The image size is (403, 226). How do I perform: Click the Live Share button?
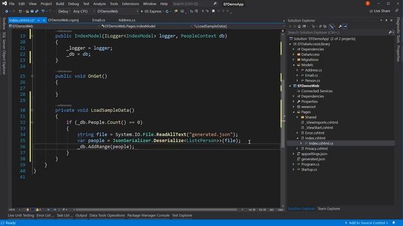point(380,11)
